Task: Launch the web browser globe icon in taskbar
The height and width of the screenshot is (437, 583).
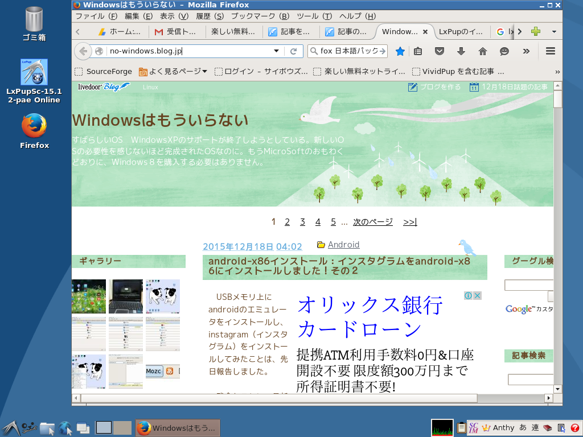Action: coord(65,428)
